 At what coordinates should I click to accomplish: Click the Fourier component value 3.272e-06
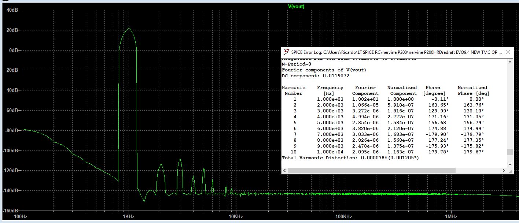365,111
